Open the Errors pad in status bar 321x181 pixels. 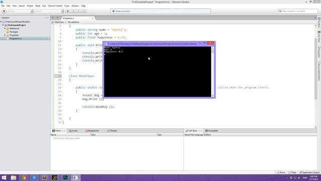[x=281, y=172]
